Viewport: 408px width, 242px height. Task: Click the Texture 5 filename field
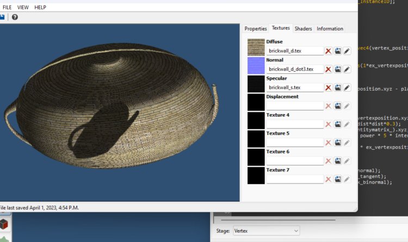[294, 142]
